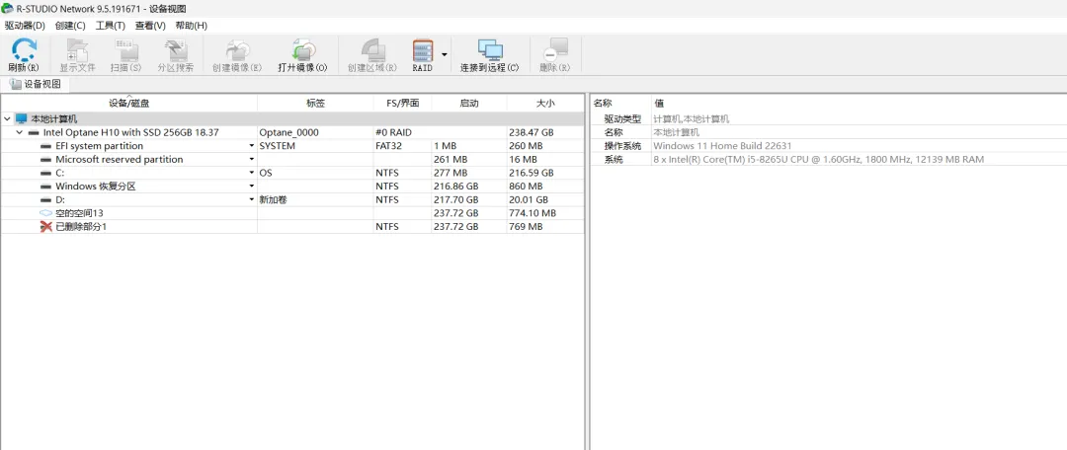Click the 显示文件 toolbar icon
Image resolution: width=1067 pixels, height=450 pixels.
point(77,50)
